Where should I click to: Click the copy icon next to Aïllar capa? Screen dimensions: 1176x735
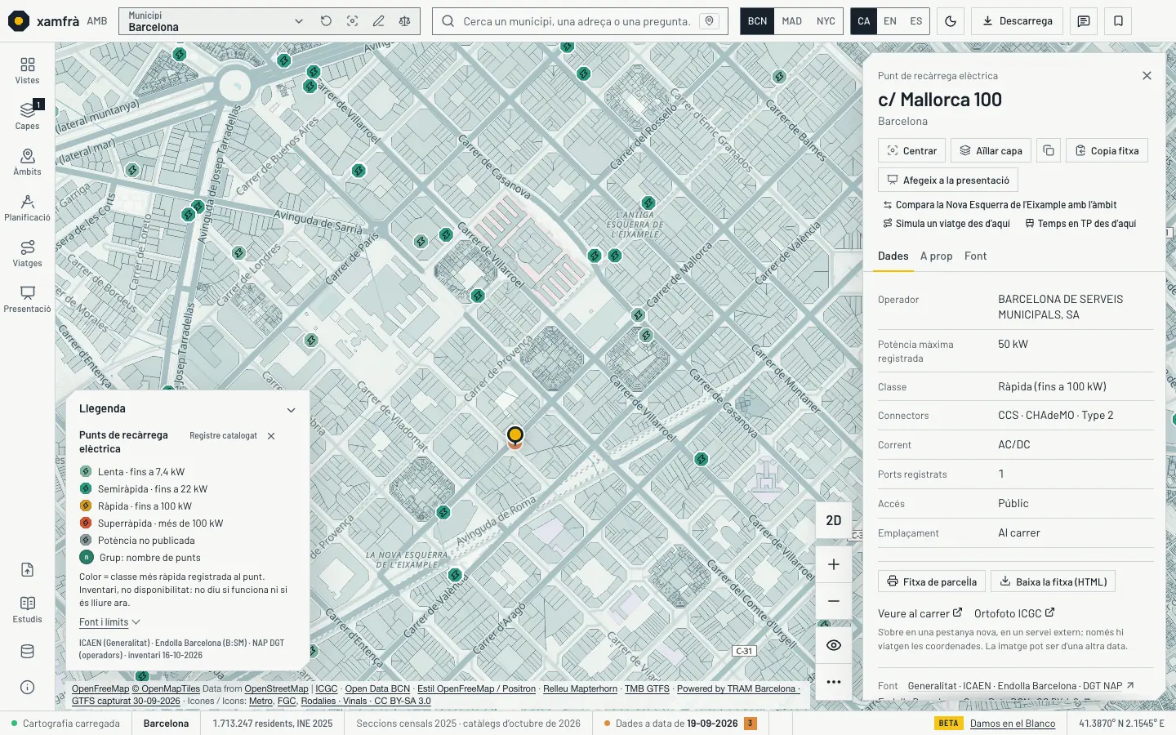1049,150
